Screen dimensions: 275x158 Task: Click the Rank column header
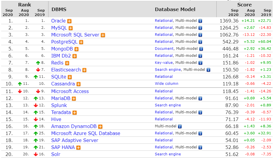point(25,5)
